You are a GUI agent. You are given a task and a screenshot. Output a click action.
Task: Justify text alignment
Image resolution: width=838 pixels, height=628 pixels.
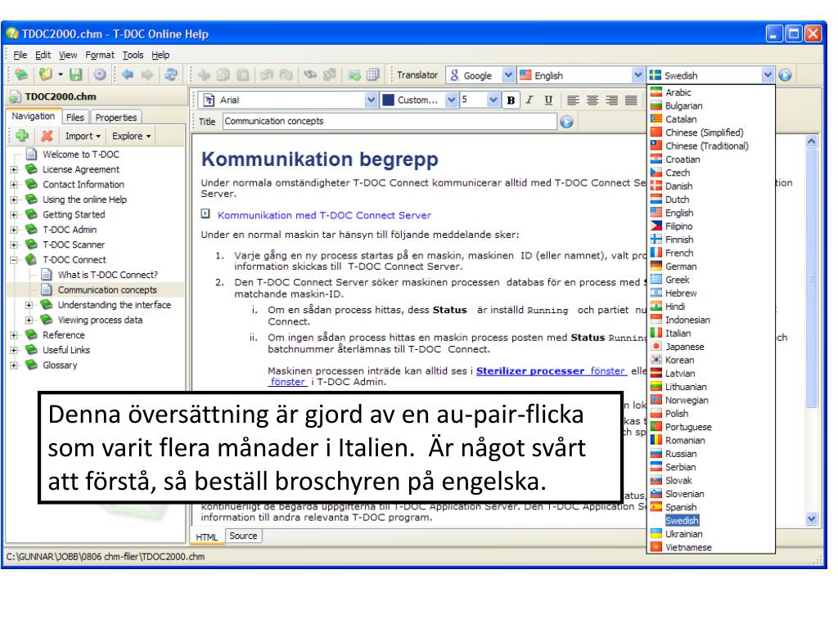[x=631, y=100]
